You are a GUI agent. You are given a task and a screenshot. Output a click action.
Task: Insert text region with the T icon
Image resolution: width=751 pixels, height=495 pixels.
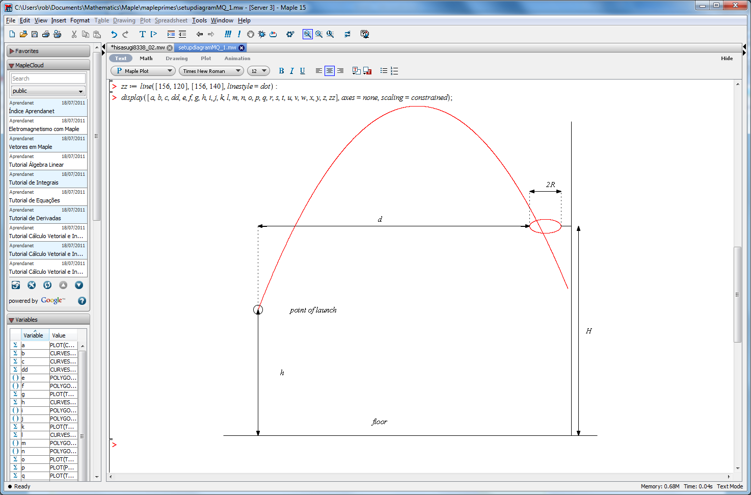point(142,34)
